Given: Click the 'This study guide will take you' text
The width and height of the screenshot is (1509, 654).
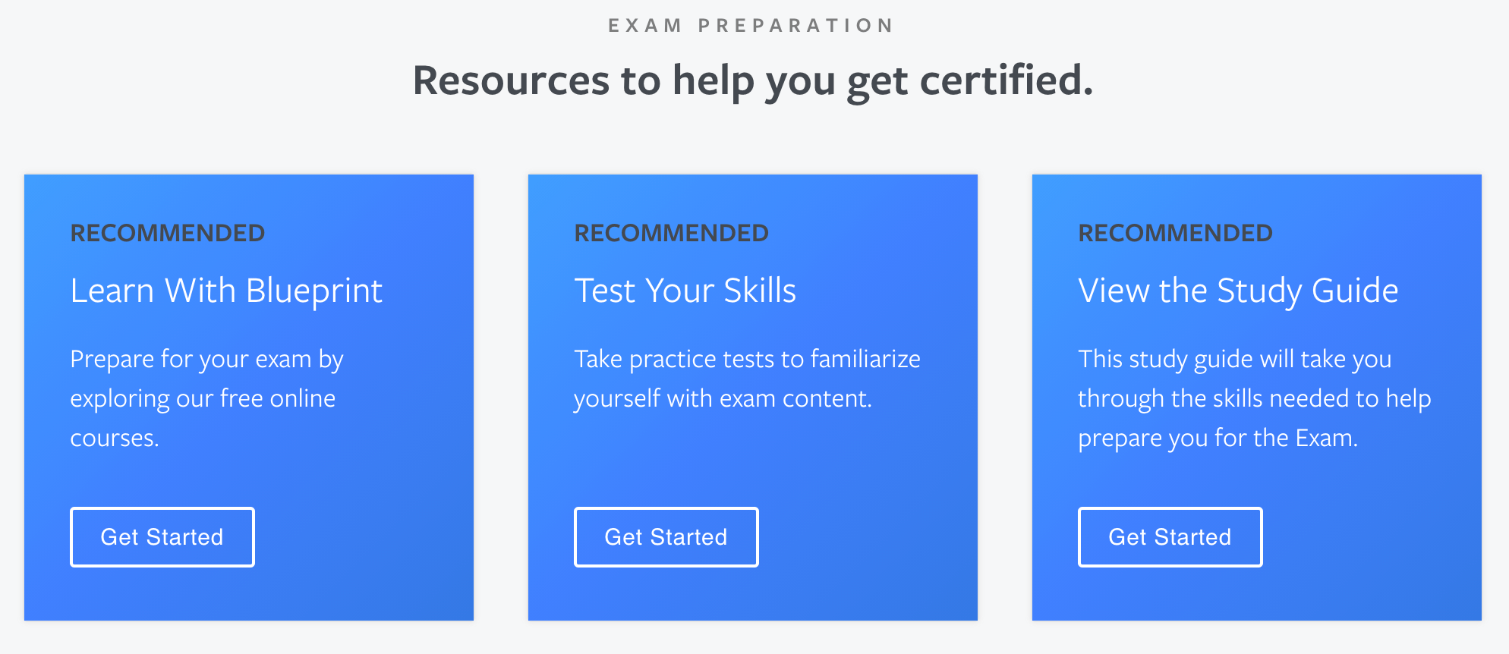Looking at the screenshot, I should [1234, 360].
